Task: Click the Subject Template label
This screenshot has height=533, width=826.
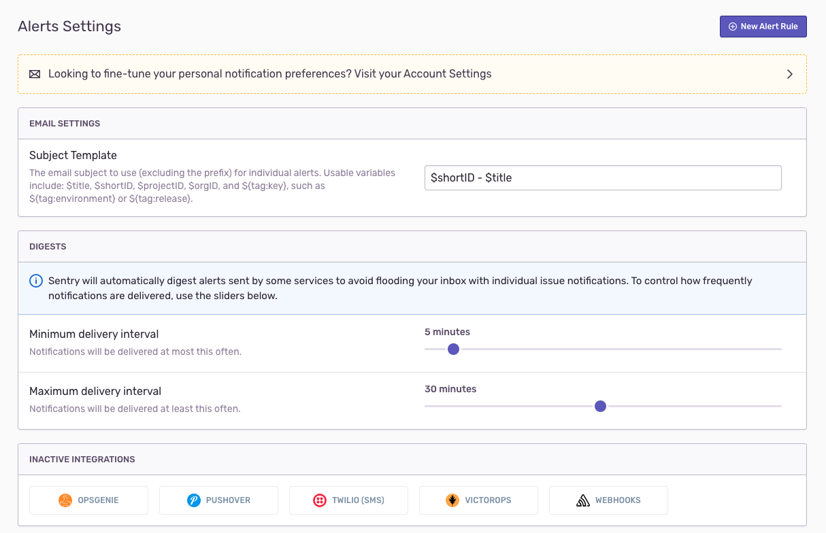Action: point(73,156)
